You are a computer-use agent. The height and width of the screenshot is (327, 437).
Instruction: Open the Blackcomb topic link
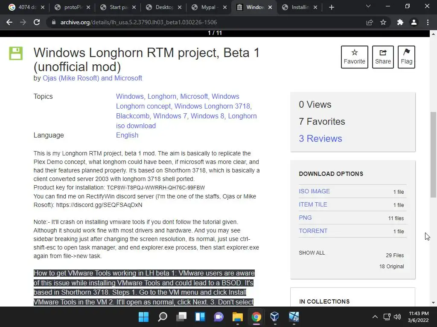pyautogui.click(x=133, y=116)
